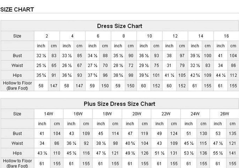Click the 18W column header
The image size is (239, 168).
pos(107,114)
